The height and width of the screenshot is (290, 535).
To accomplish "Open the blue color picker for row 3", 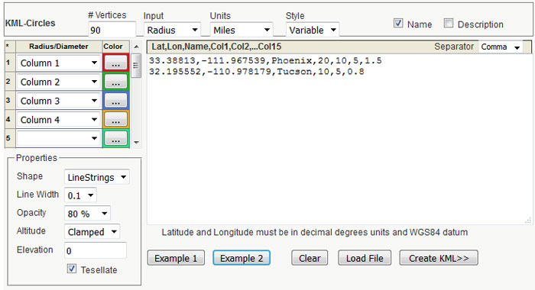I will click(x=115, y=101).
